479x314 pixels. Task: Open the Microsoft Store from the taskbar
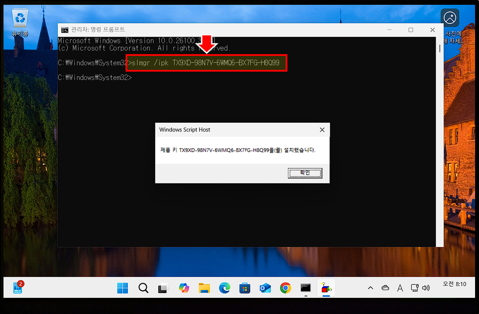tap(245, 288)
